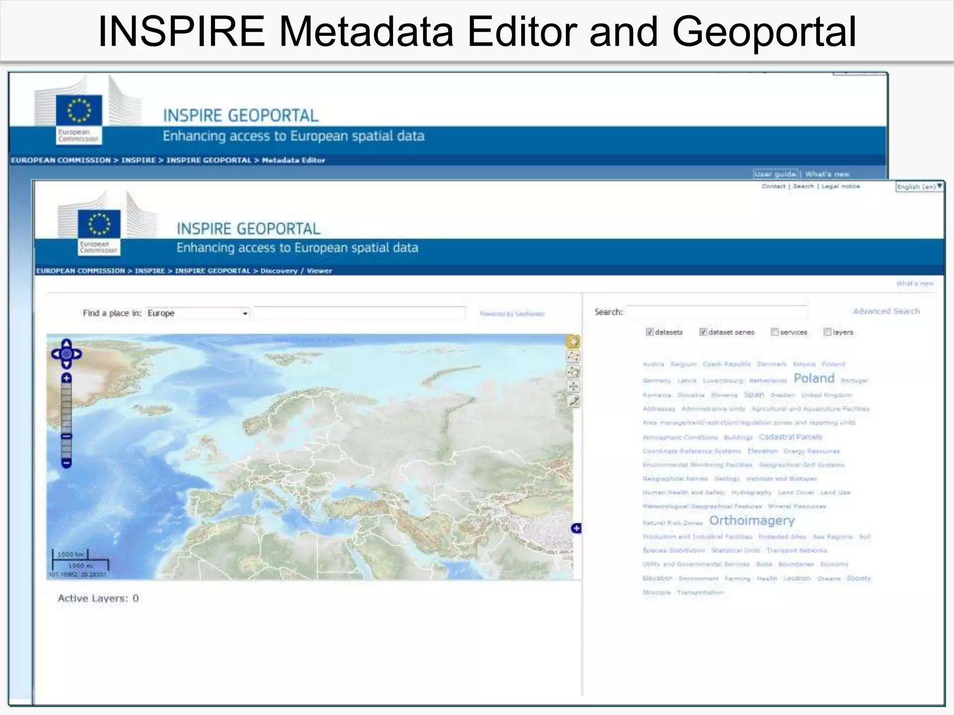The height and width of the screenshot is (715, 954).
Task: Pan the map north with the up arrow
Action: pyautogui.click(x=66, y=344)
